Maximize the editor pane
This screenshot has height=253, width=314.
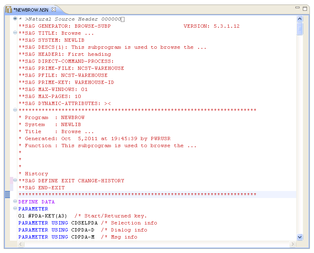(305, 9)
